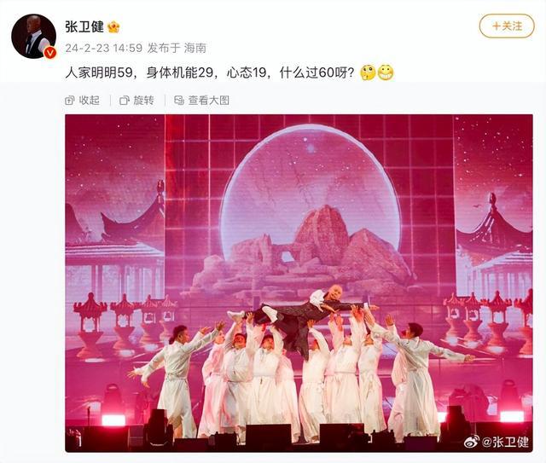Open full-size view via 查看大图
Image resolution: width=546 pixels, height=463 pixels.
[202, 101]
